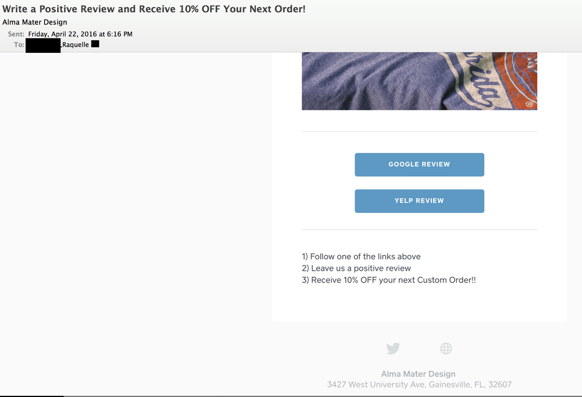Click the small circular mark on shirt image
582x397 pixels.
(x=529, y=104)
